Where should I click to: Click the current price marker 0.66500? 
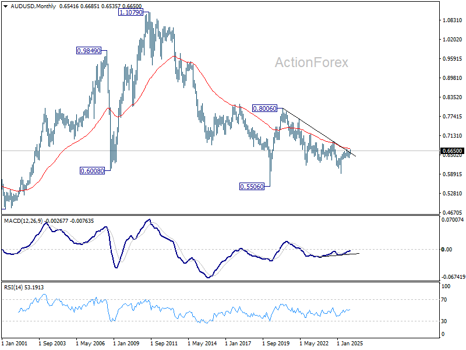pos(452,151)
